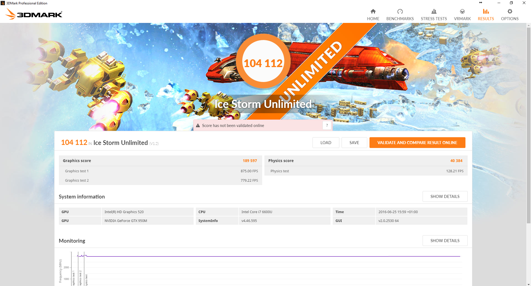Viewport: 531px width, 286px height.
Task: Click the Results chart icon
Action: (486, 11)
